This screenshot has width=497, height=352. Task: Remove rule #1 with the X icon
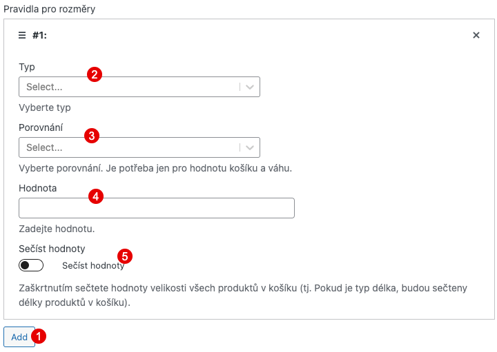pyautogui.click(x=476, y=35)
